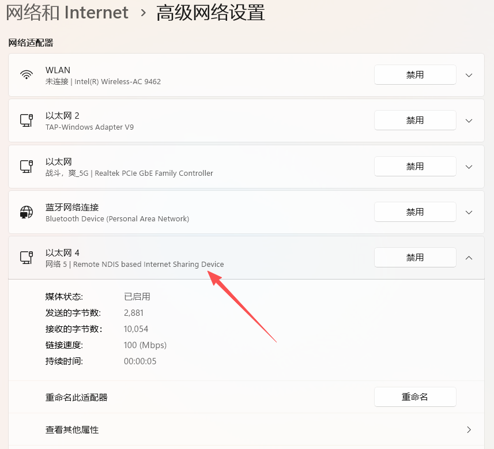The image size is (494, 449).
Task: Collapse the 以太网 4 details section
Action: [x=469, y=257]
